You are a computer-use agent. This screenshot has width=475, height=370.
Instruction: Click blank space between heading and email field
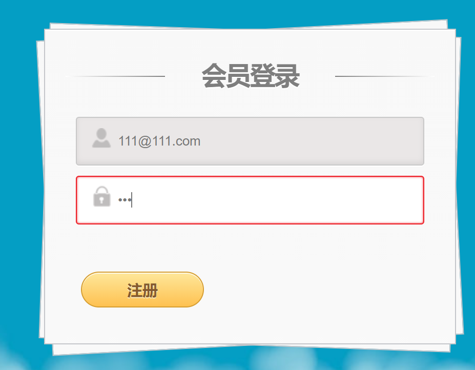tap(250, 103)
